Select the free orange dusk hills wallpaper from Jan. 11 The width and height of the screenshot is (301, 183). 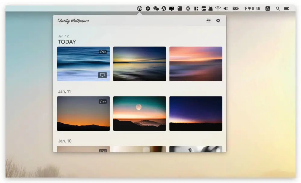pos(83,113)
